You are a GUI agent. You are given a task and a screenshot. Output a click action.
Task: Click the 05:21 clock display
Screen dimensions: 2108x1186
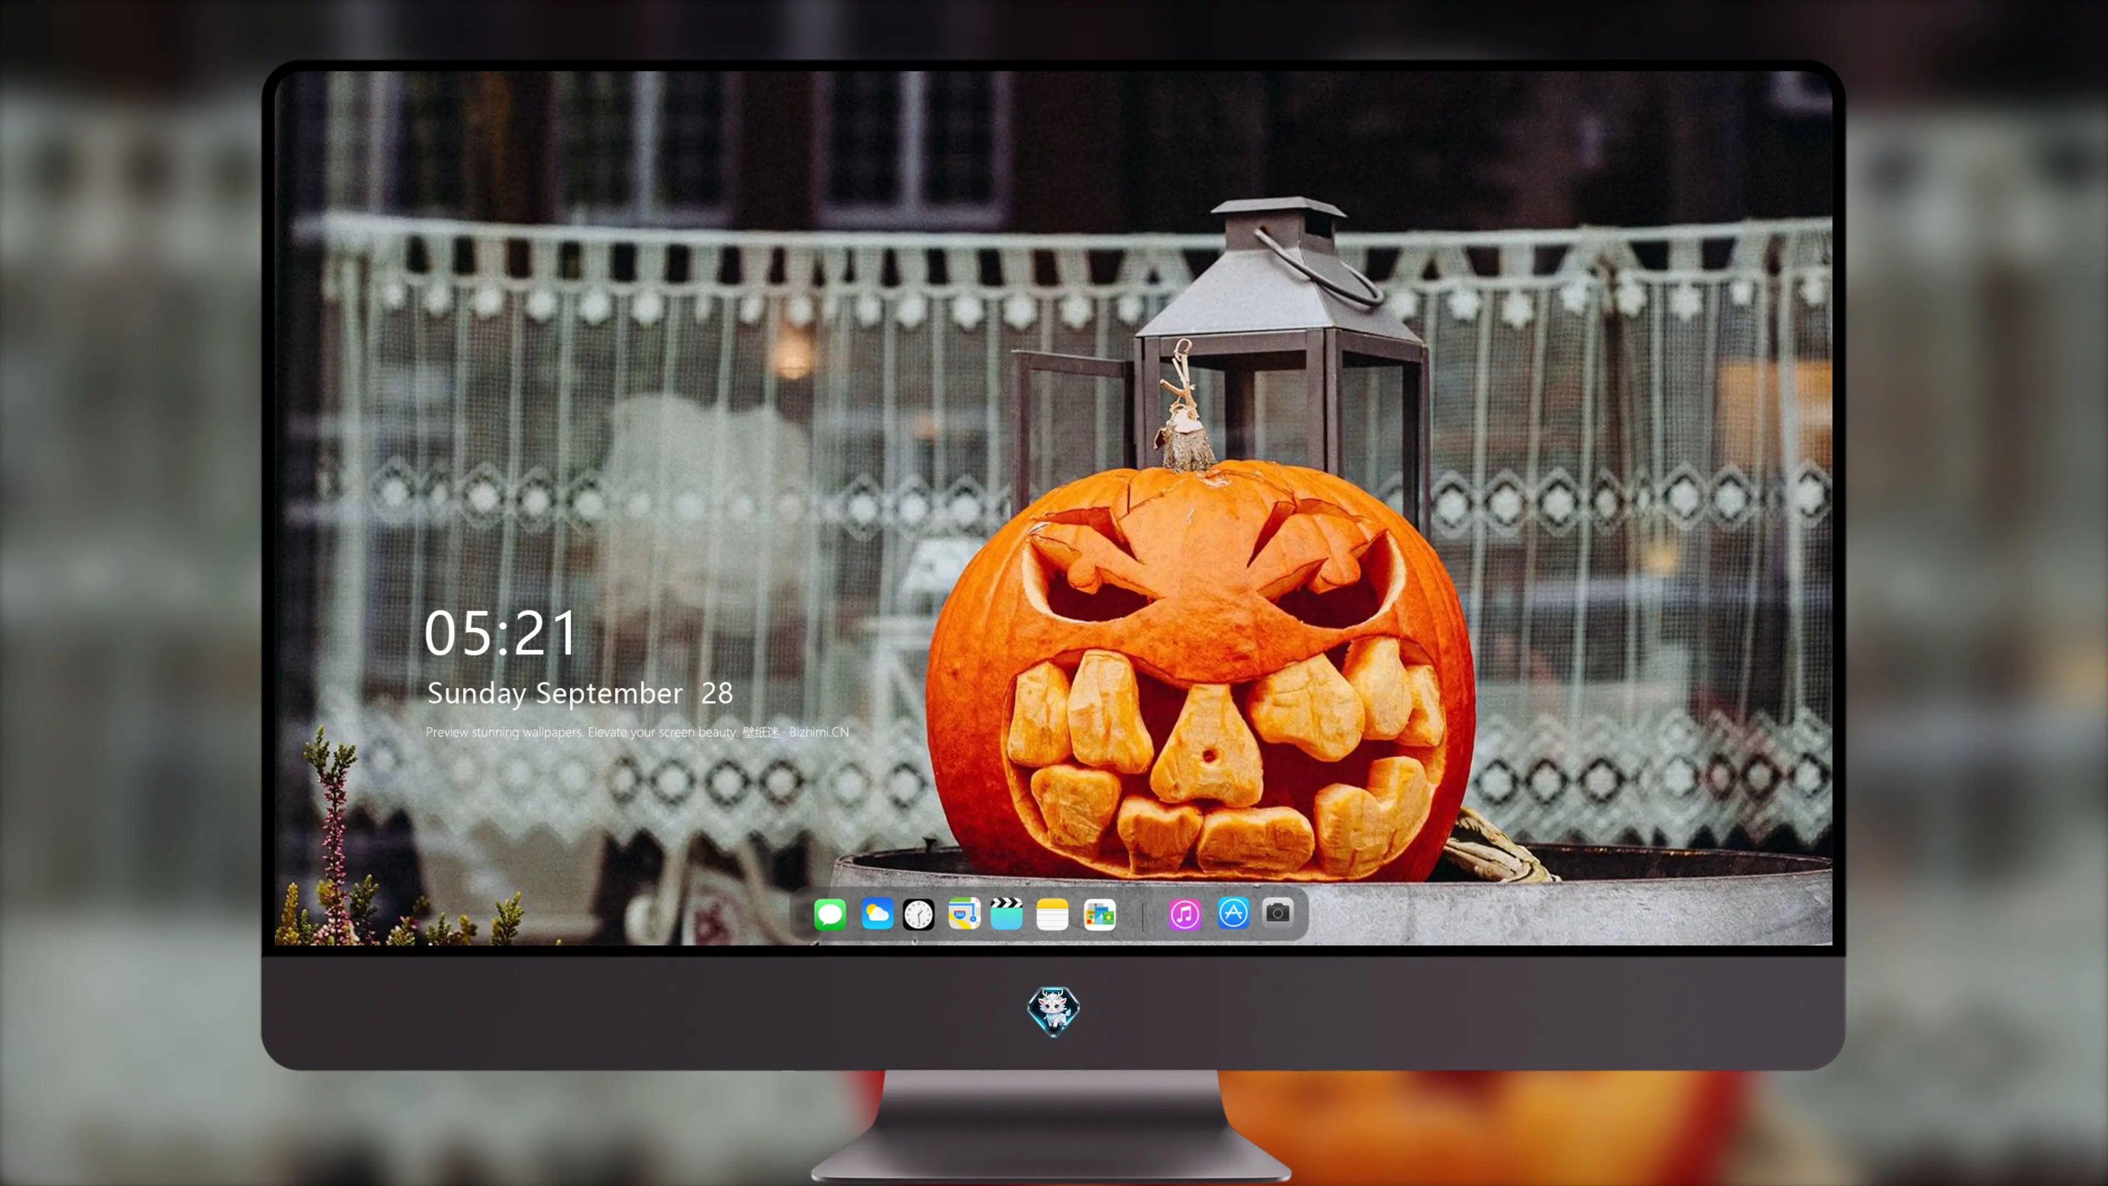500,634
